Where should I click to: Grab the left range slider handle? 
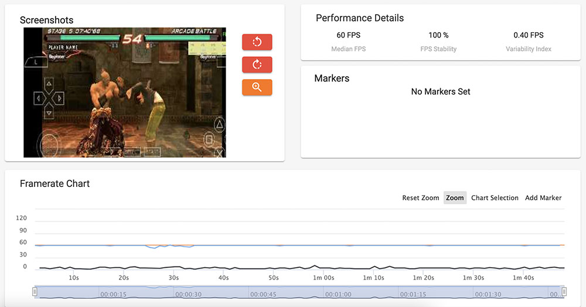(35, 292)
